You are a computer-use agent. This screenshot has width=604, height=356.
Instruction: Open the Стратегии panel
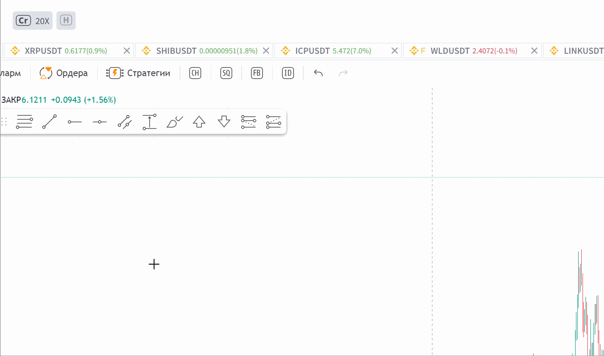coord(138,73)
